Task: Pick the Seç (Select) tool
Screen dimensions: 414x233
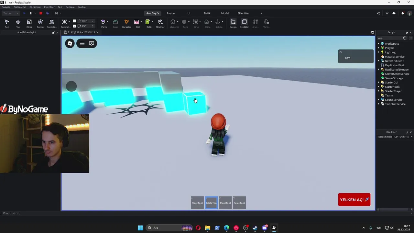Action: pos(7,23)
